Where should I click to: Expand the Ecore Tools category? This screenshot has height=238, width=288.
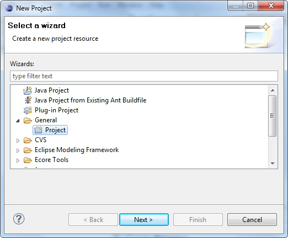click(18, 160)
